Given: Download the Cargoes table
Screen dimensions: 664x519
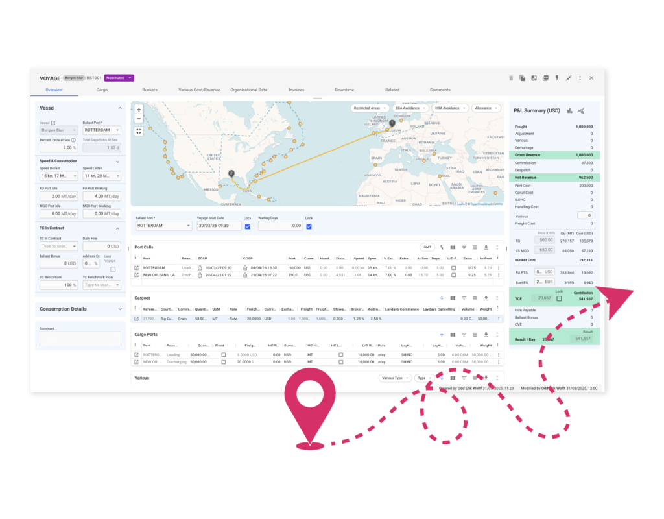Looking at the screenshot, I should coord(486,298).
